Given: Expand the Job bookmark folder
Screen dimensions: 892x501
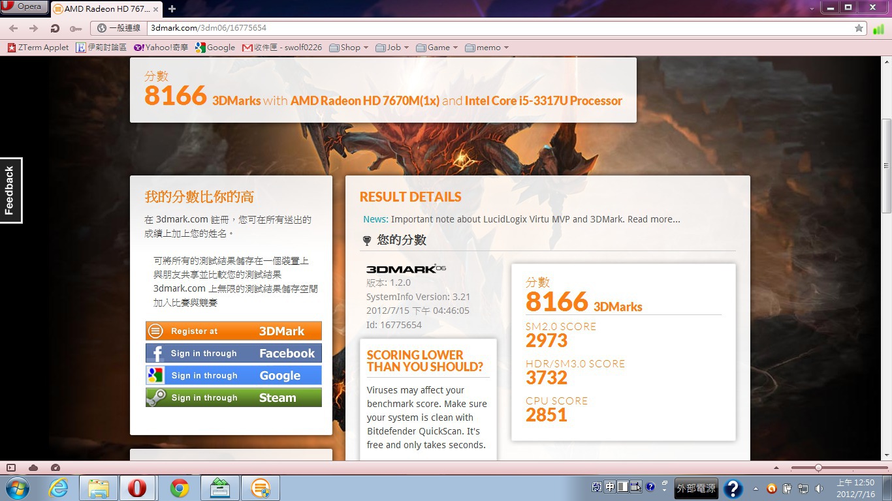Looking at the screenshot, I should (x=392, y=48).
